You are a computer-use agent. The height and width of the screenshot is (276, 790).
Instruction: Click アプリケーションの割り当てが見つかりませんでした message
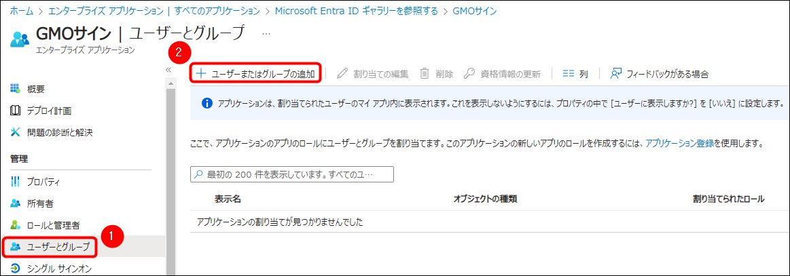click(280, 222)
